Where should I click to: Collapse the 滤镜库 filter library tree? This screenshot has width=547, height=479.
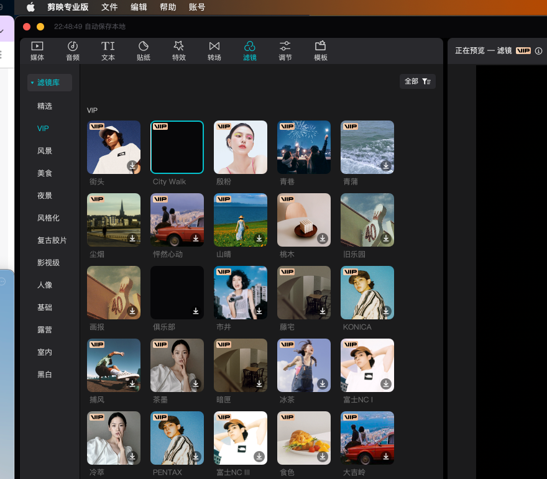(32, 83)
